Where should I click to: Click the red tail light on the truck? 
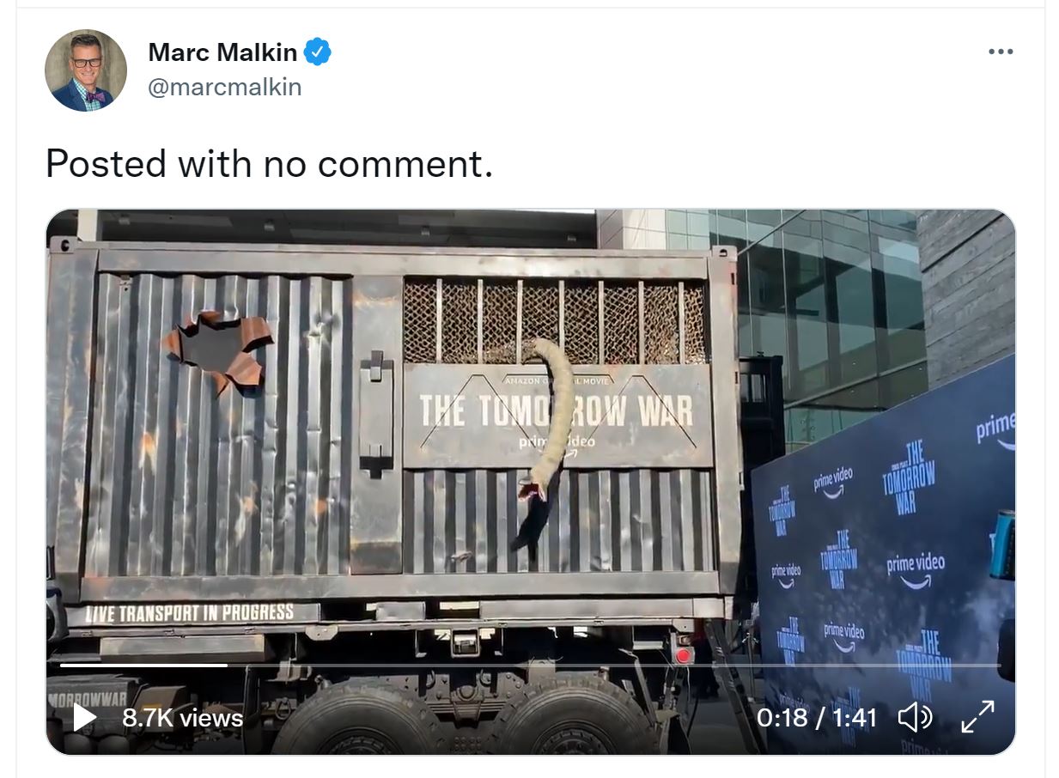tap(684, 655)
